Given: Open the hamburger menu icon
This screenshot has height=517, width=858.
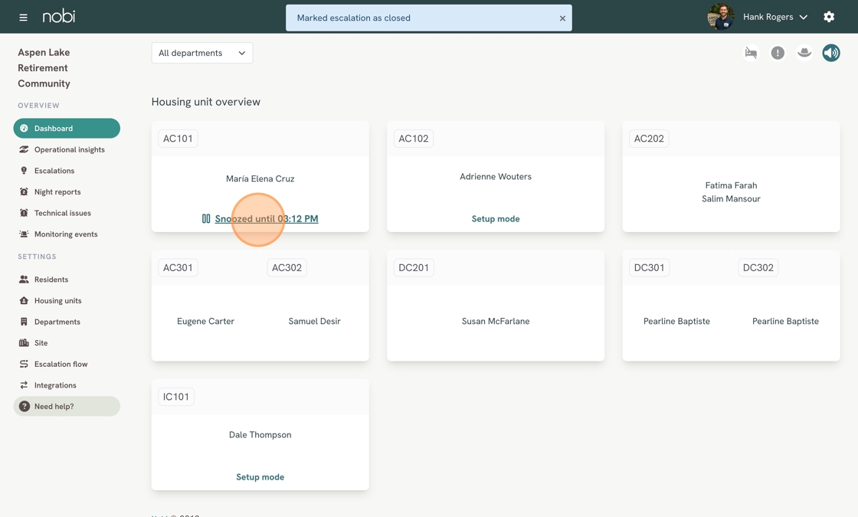Looking at the screenshot, I should [23, 18].
